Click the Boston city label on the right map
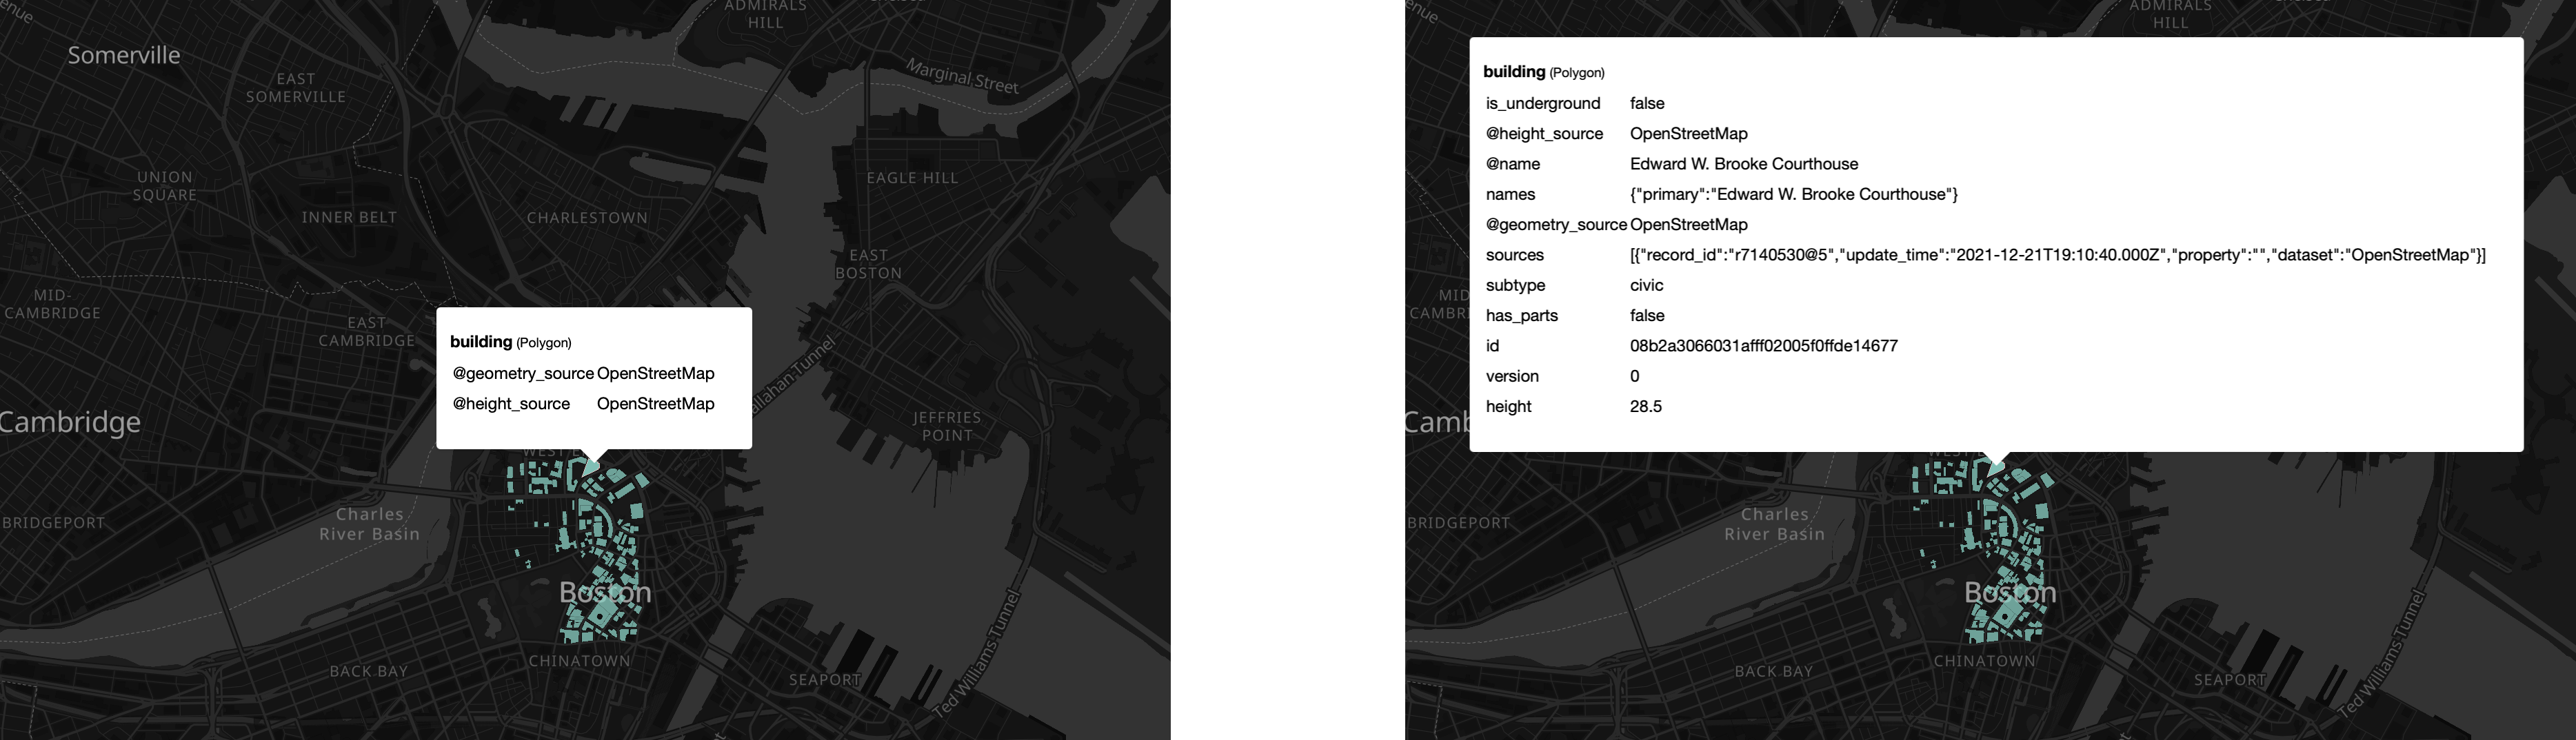 (2010, 592)
